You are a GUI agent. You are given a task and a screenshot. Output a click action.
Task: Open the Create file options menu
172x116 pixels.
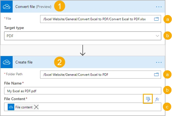click(x=159, y=62)
